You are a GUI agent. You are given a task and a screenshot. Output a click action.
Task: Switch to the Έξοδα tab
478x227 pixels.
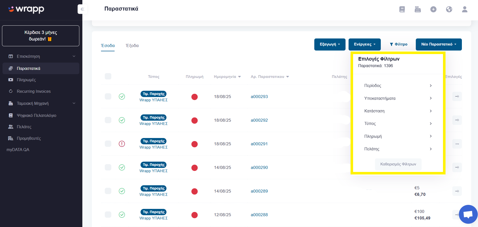pyautogui.click(x=132, y=46)
